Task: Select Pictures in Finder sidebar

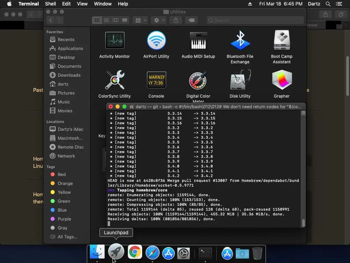Action: point(62,93)
